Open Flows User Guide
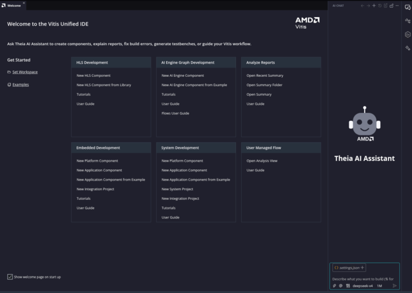Screen dimensions: 412x293 tap(175, 114)
